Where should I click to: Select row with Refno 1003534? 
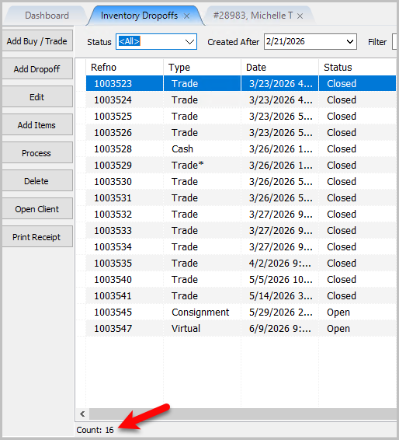(x=241, y=247)
